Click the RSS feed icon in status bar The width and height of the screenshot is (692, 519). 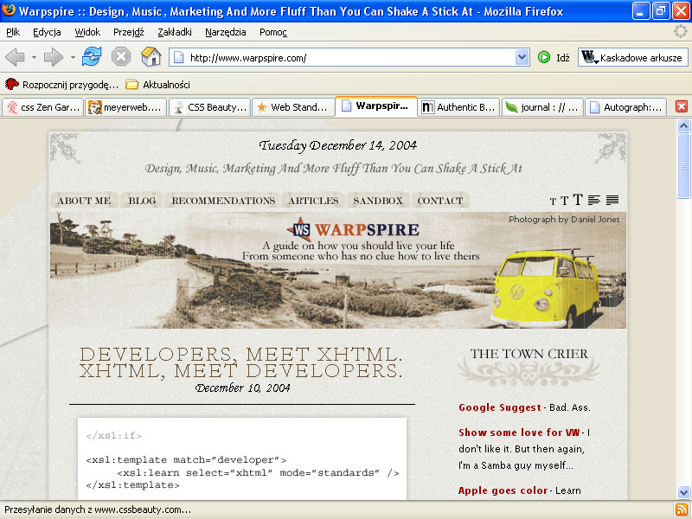tap(681, 510)
